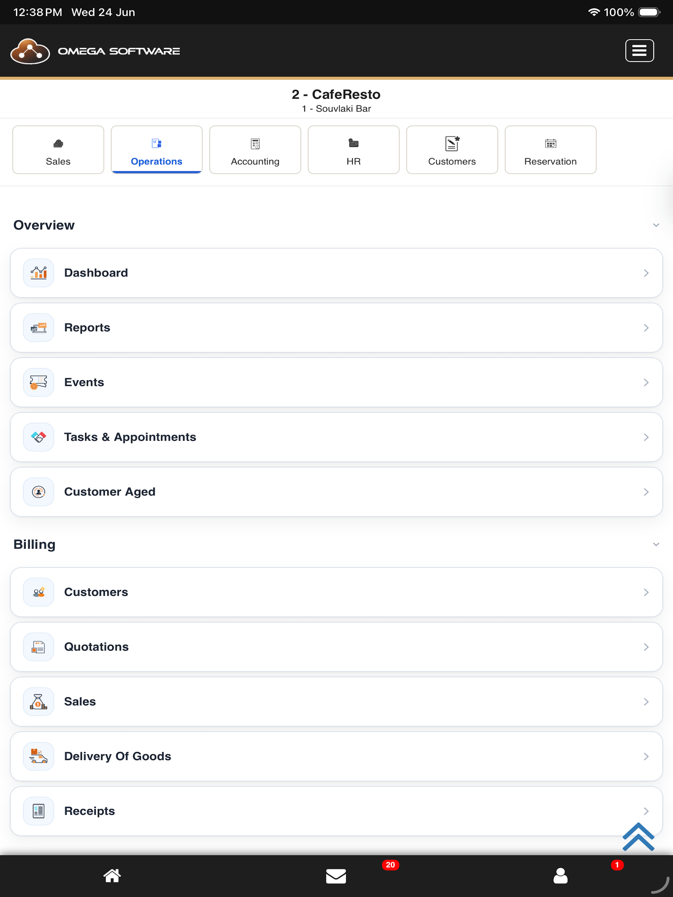Viewport: 673px width, 897px height.
Task: Tap the Delivery Of Goods truck icon
Action: click(38, 756)
